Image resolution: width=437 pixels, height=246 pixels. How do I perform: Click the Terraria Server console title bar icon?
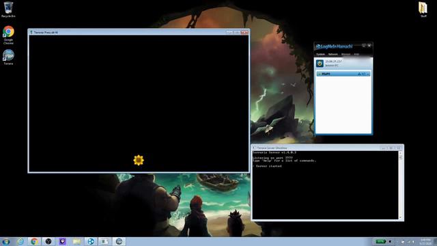point(254,148)
